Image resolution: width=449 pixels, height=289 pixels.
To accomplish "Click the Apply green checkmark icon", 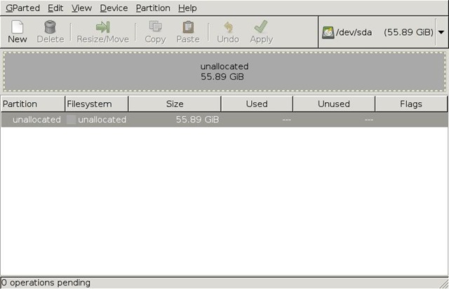I will coord(261,27).
